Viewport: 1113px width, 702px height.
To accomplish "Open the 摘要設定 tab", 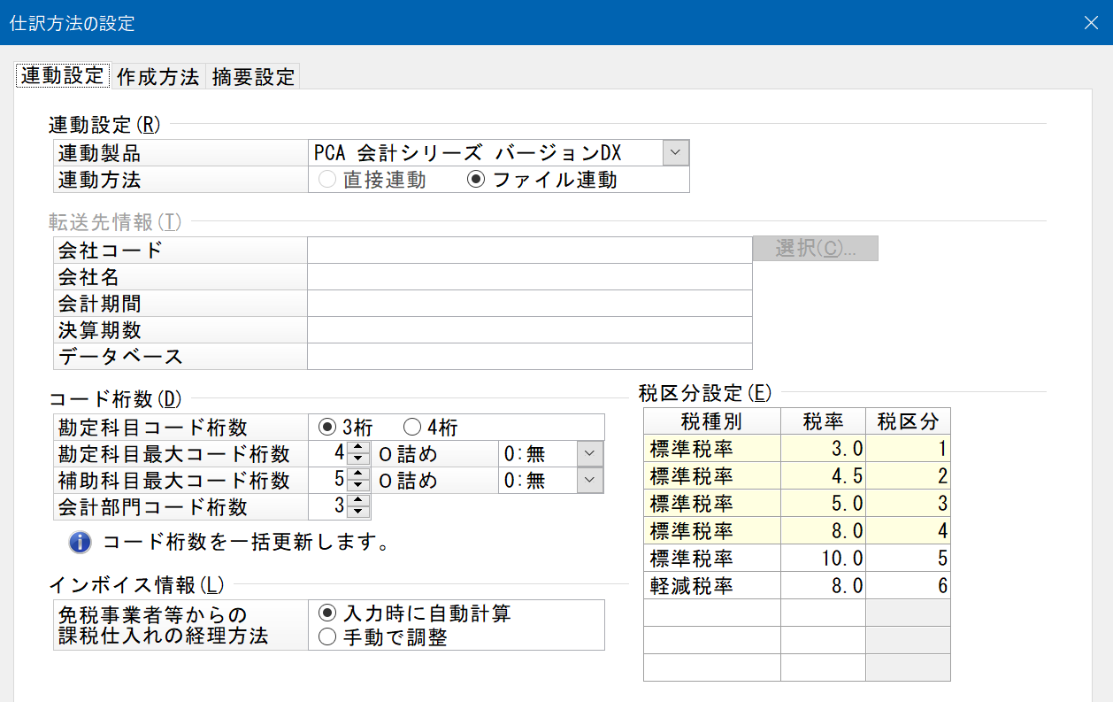I will [x=253, y=77].
